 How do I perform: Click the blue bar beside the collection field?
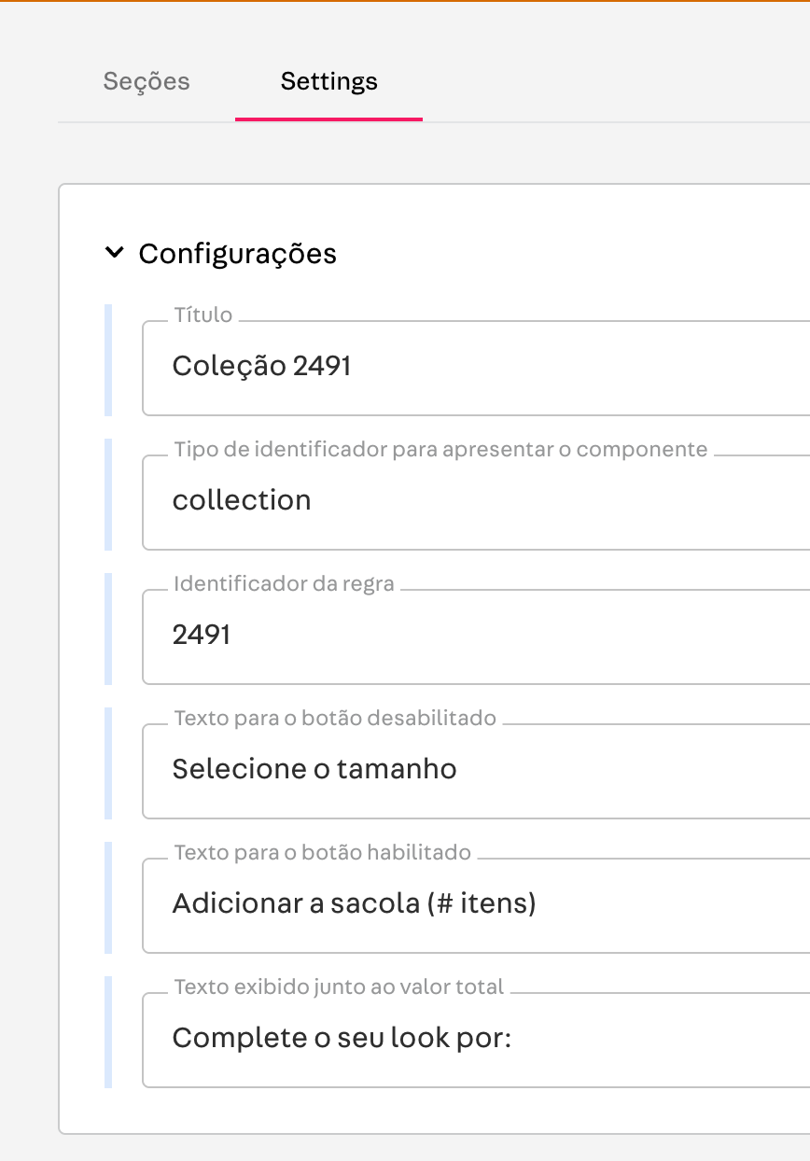tap(108, 495)
